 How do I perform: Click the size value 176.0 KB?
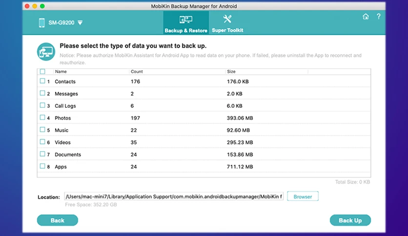coord(238,81)
